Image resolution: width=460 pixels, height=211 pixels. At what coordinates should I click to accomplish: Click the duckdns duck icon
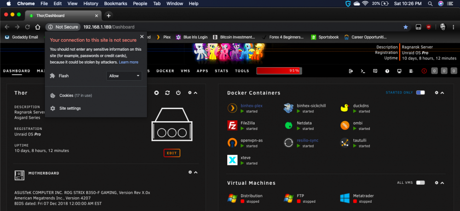click(345, 108)
